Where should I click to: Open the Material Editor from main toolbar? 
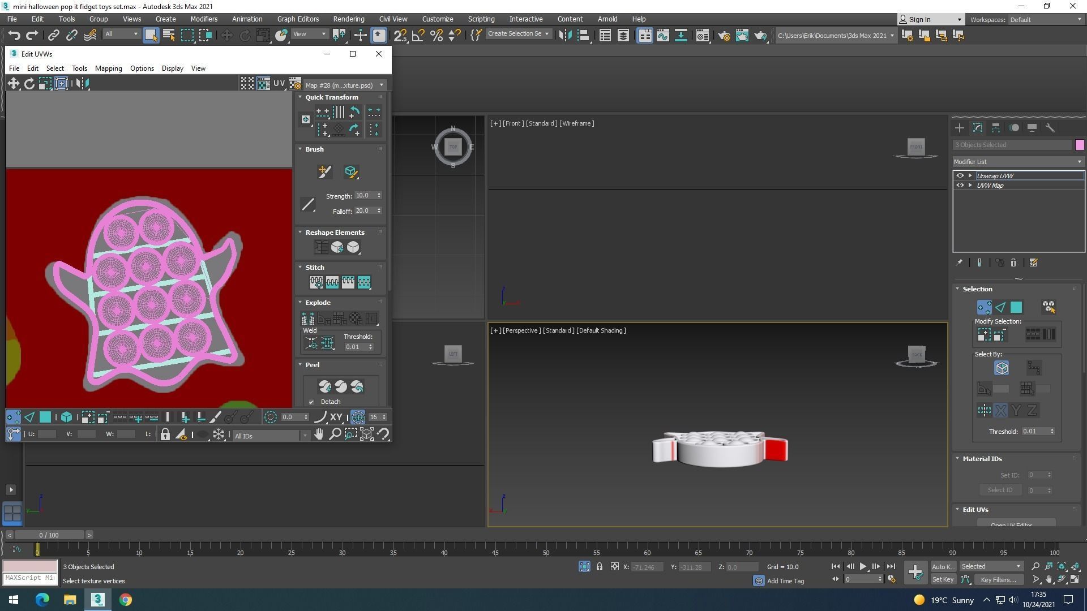(703, 35)
